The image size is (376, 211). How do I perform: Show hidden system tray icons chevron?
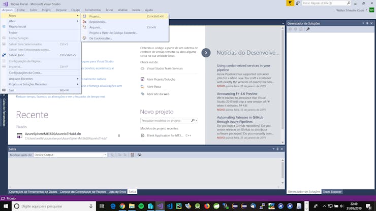324,206
